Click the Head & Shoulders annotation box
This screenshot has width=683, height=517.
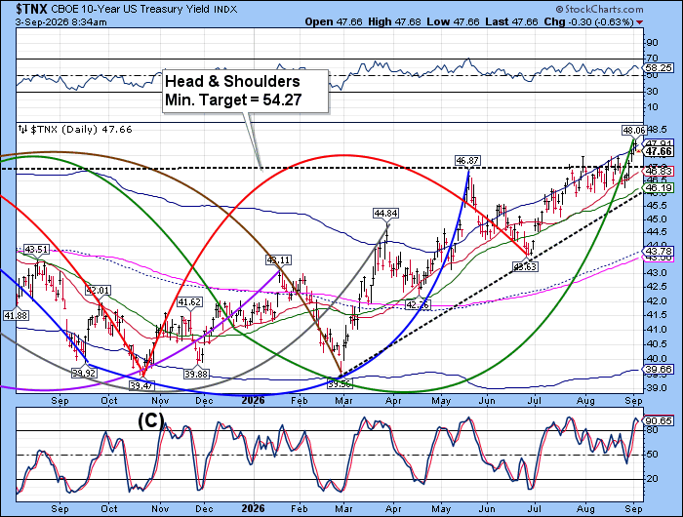pos(245,91)
